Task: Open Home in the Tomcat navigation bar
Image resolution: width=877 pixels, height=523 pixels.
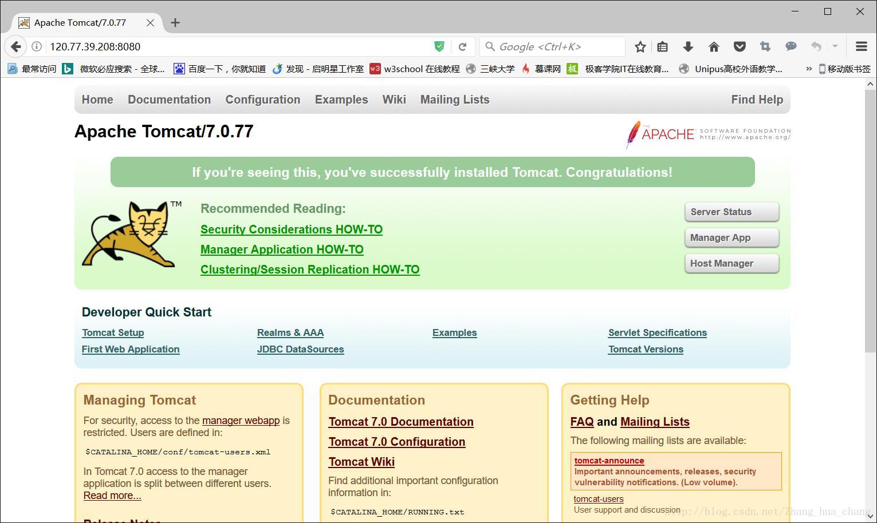Action: coord(97,100)
